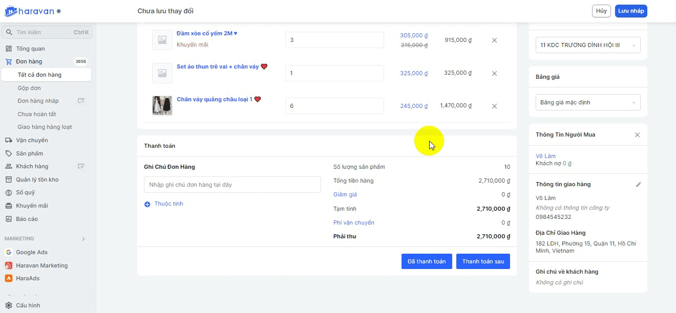
Task: Open customer Võ Lâm link
Action: click(x=545, y=156)
